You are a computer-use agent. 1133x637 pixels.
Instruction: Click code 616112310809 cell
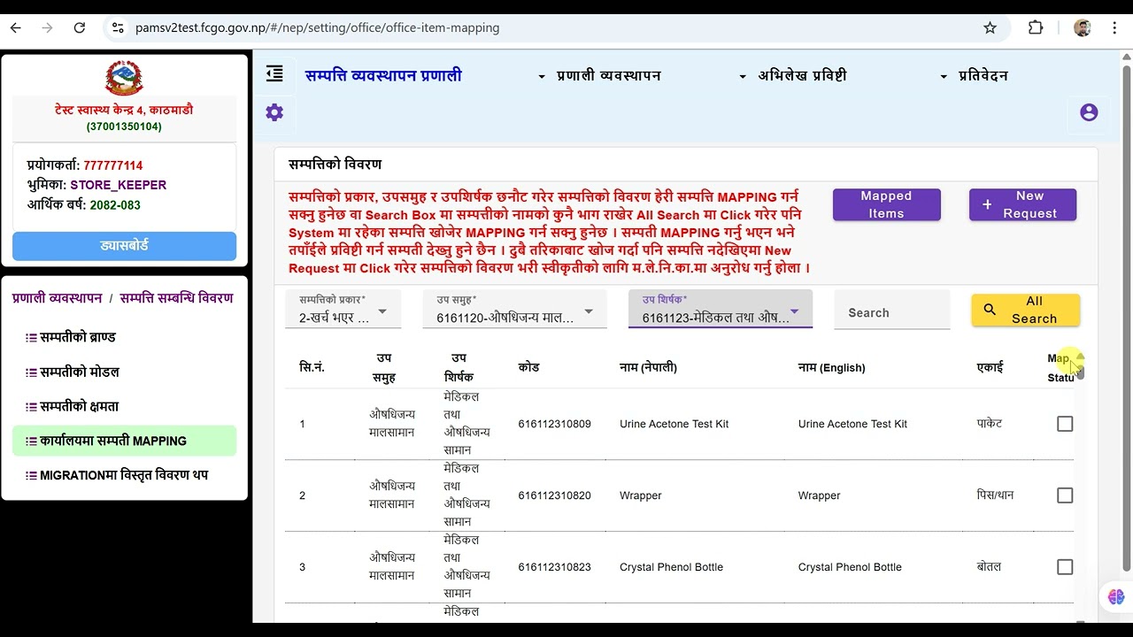pyautogui.click(x=554, y=424)
